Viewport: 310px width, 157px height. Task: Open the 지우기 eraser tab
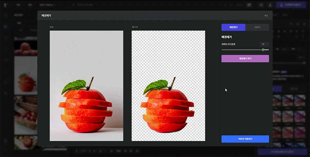pos(257,27)
